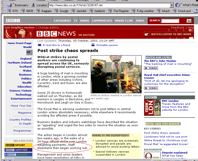Collapse the location toolbar grip handle
This screenshot has width=198, height=161.
coord(2,5)
